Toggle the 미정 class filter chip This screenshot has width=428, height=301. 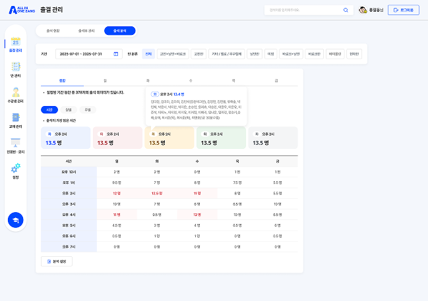[x=271, y=54]
